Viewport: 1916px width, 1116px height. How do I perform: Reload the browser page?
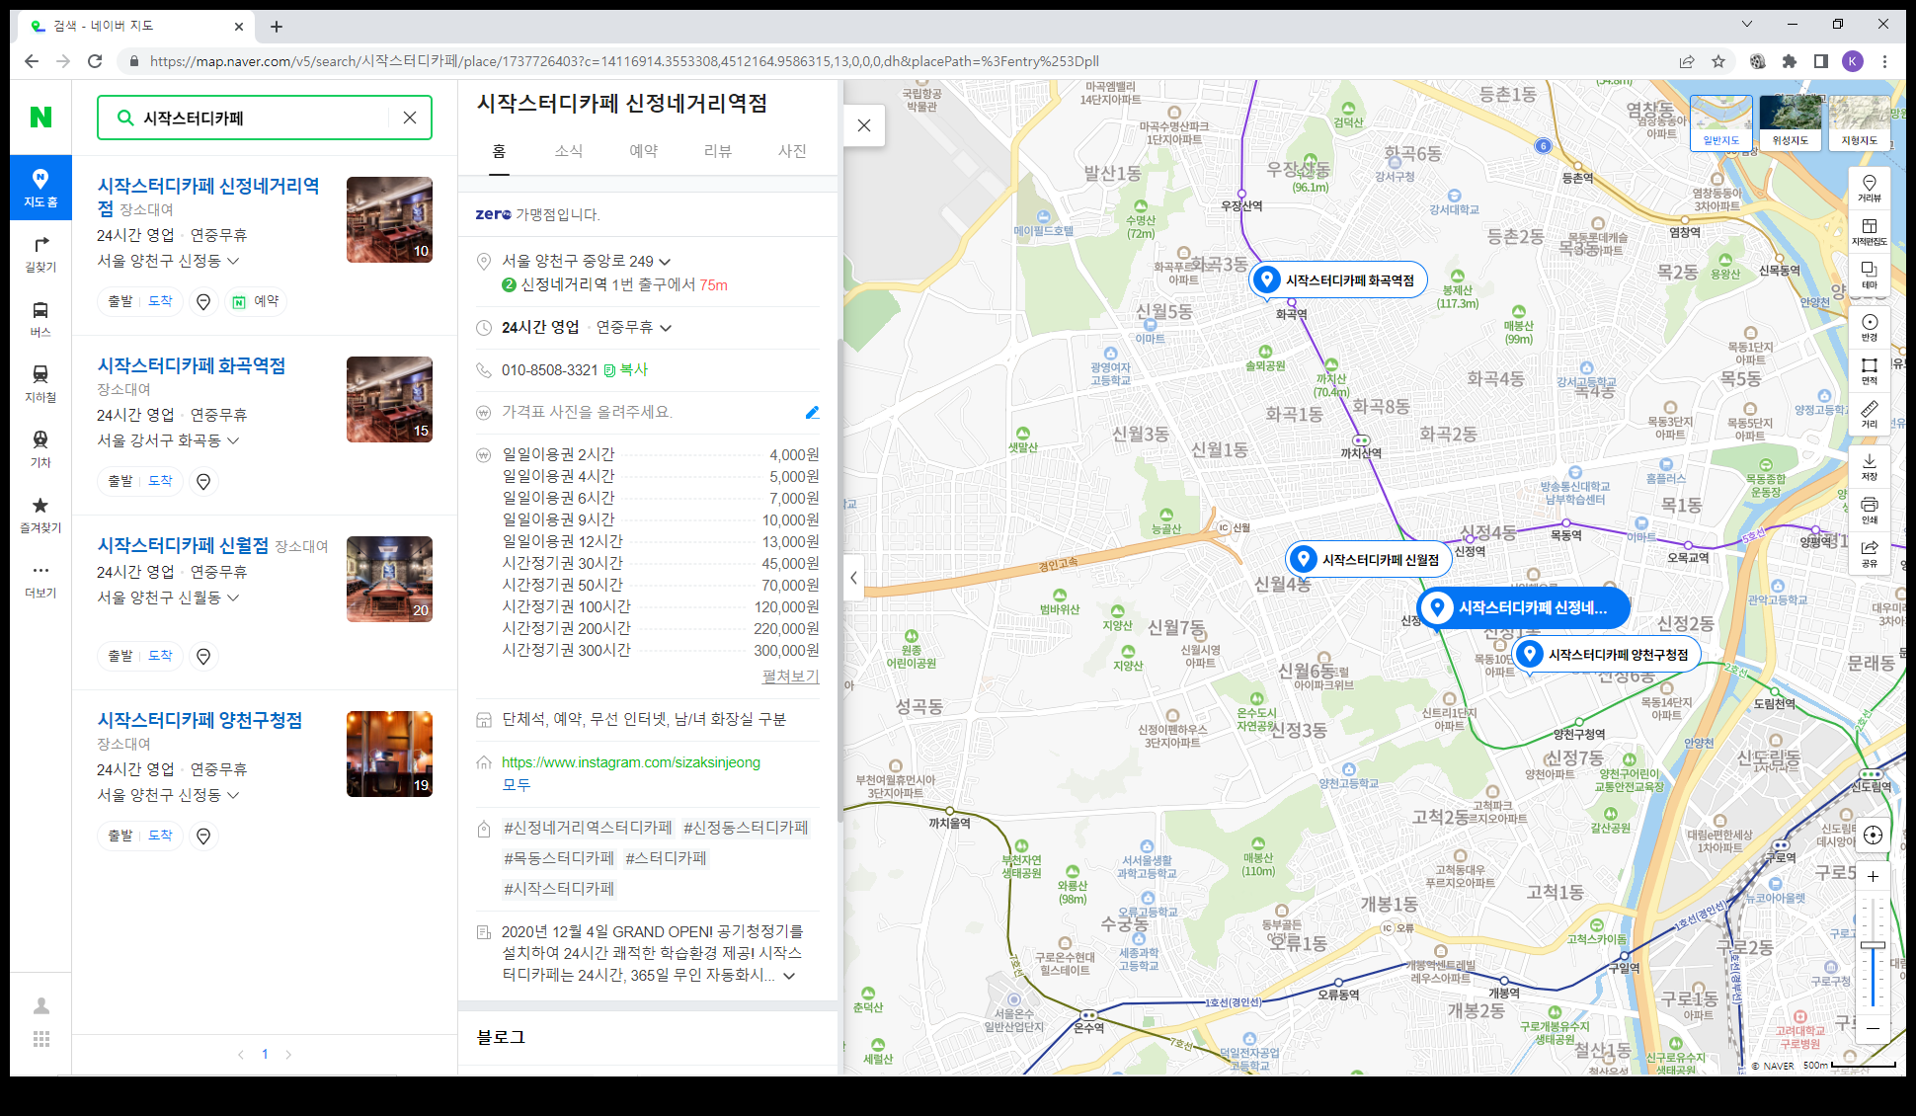click(x=95, y=61)
